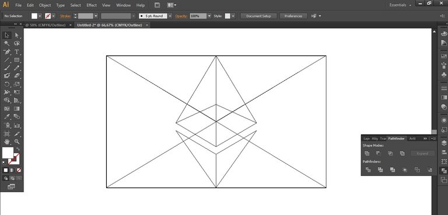This screenshot has height=215, width=448.
Task: Apply Merge pathfinder
Action: tap(393, 170)
